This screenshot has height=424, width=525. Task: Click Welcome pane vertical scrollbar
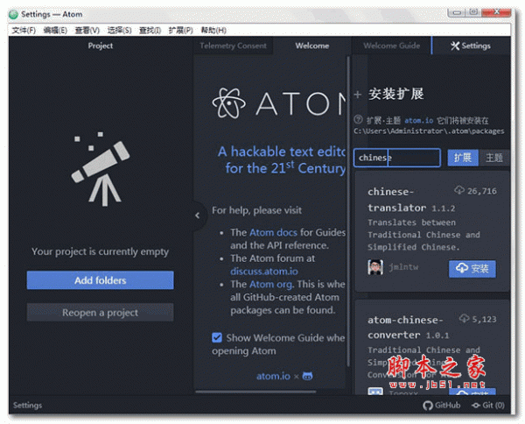[x=348, y=211]
